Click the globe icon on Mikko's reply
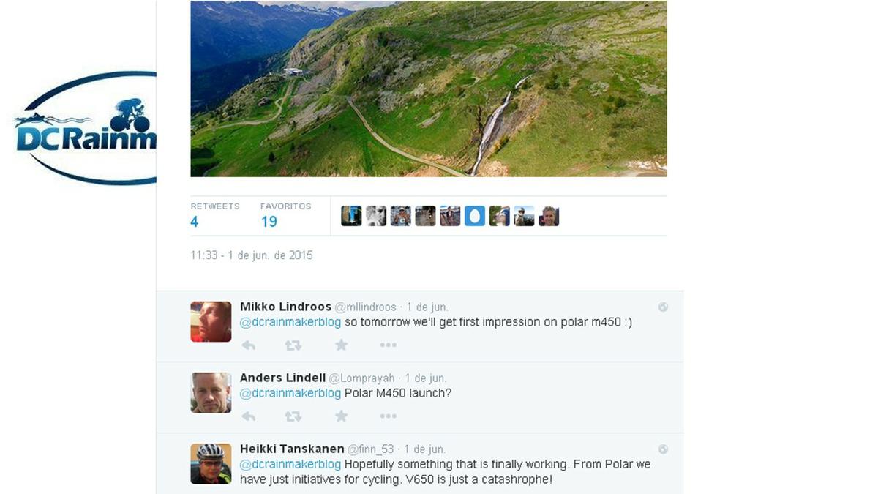Viewport: 878px width, 494px height. [x=663, y=307]
